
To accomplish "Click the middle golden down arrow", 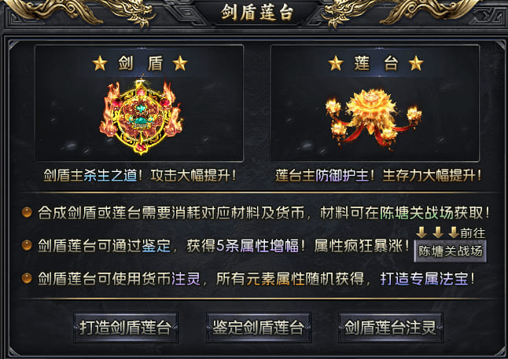I will 438,232.
